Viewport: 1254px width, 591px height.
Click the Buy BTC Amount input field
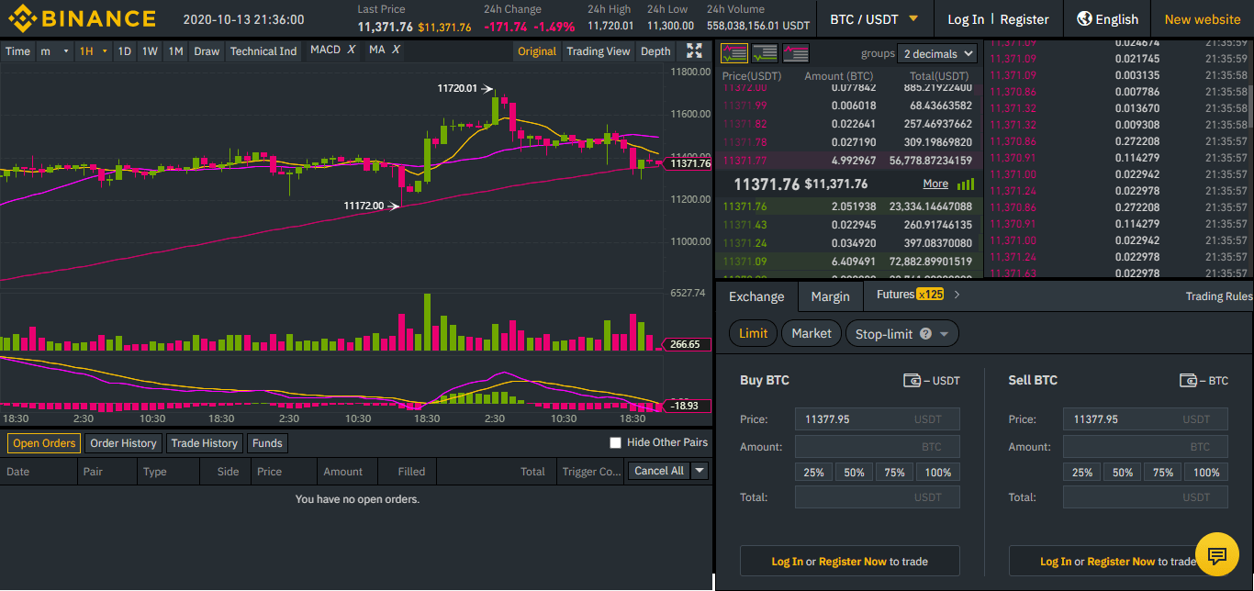(878, 447)
